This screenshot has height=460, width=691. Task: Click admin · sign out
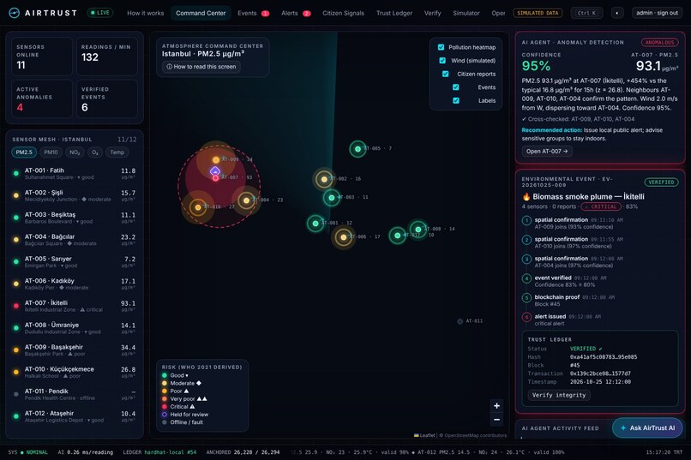coord(657,13)
